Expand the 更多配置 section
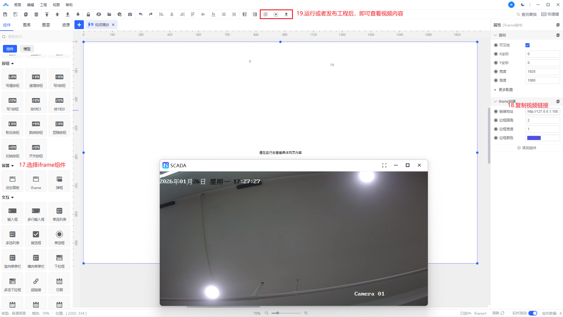The width and height of the screenshot is (563, 317). click(x=506, y=90)
